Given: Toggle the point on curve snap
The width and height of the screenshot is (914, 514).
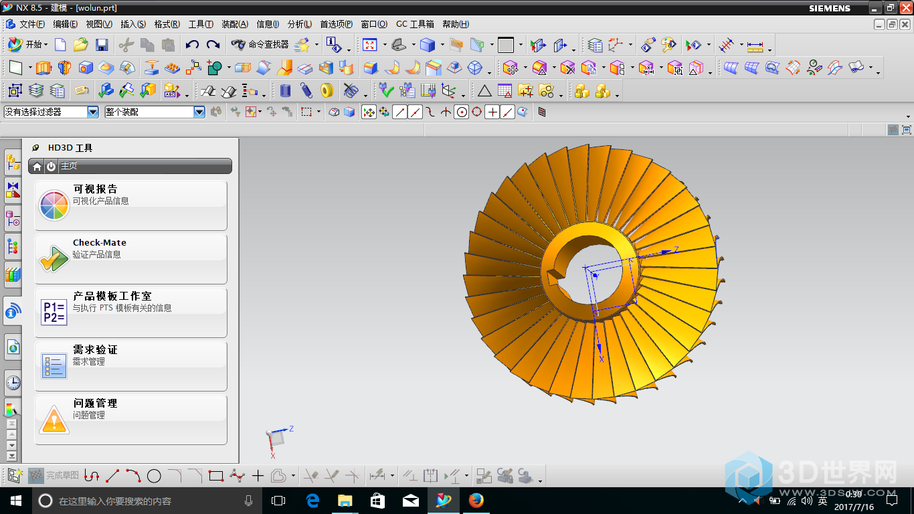Looking at the screenshot, I should tap(508, 112).
